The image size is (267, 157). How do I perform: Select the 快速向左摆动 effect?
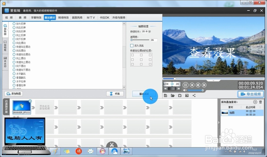click(22, 47)
